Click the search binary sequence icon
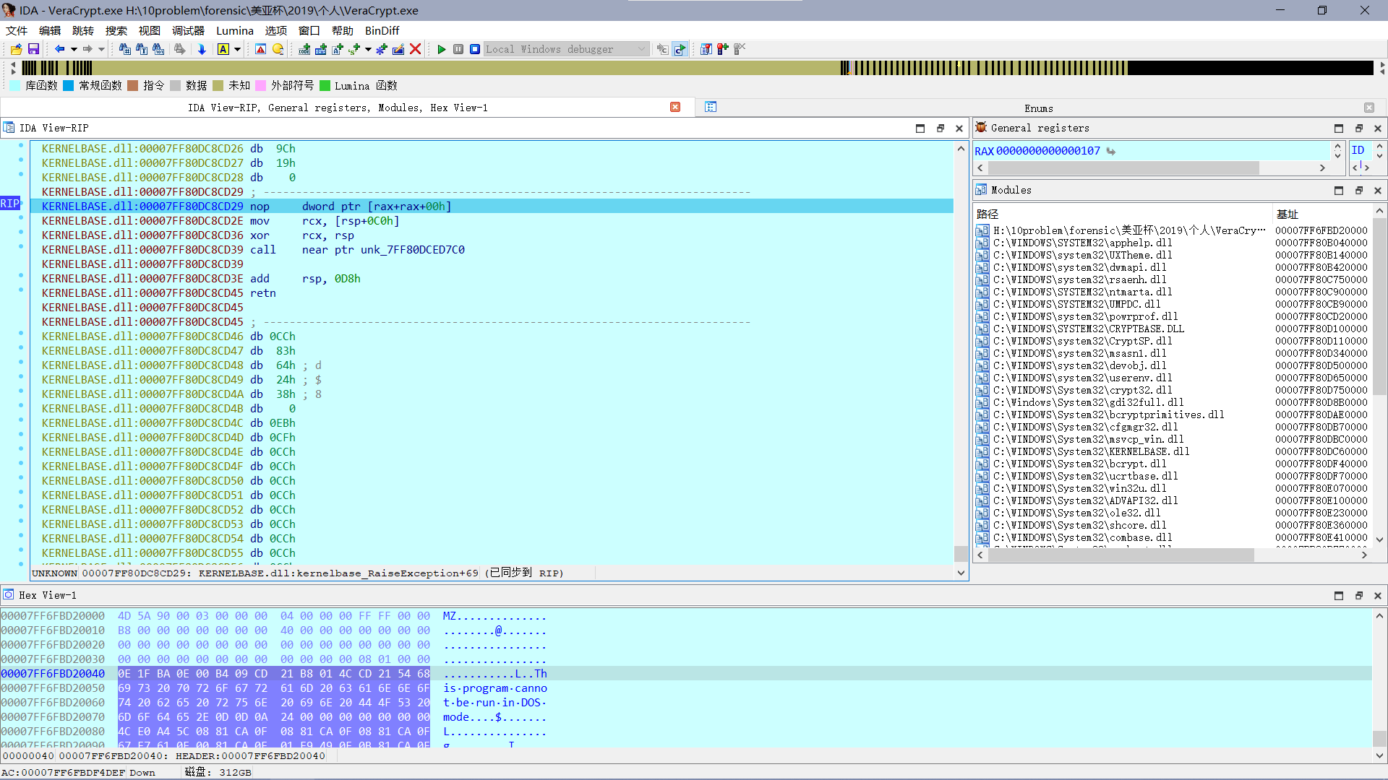This screenshot has height=780, width=1388. coord(158,49)
